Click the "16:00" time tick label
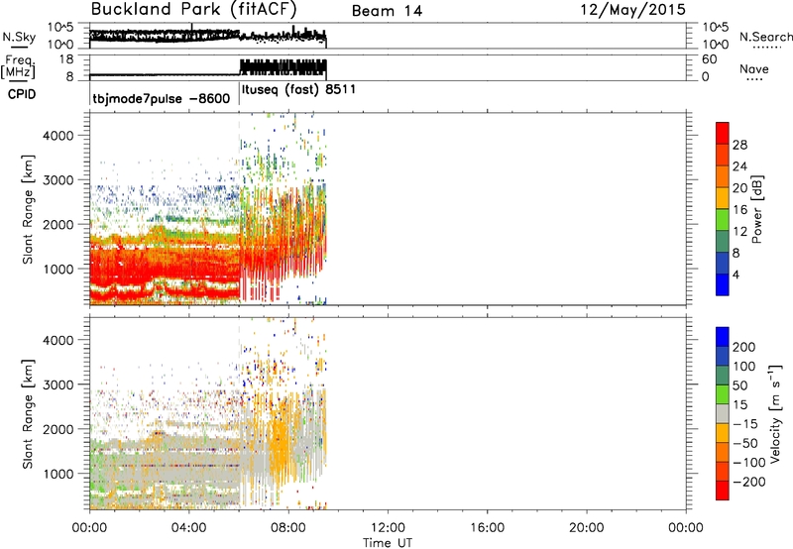The image size is (793, 549). [x=487, y=528]
